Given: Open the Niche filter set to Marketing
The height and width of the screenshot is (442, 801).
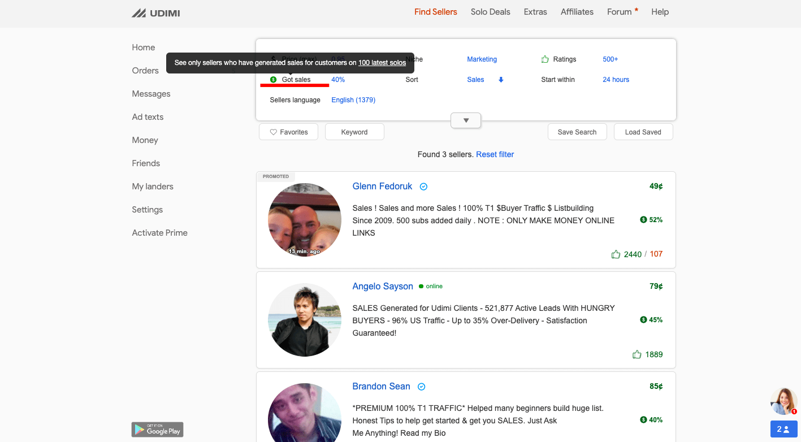Looking at the screenshot, I should [482, 59].
